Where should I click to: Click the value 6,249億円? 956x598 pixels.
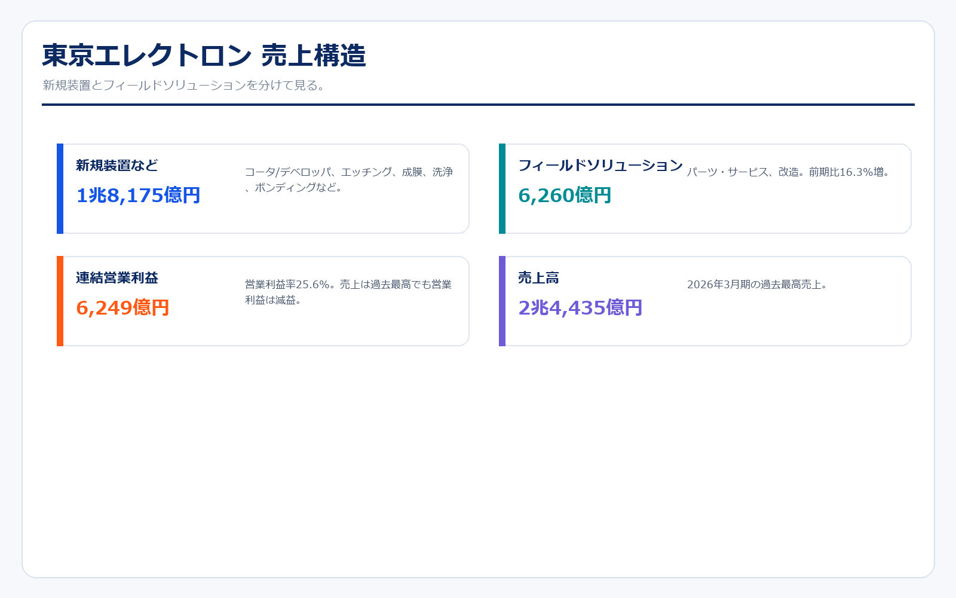coord(122,308)
